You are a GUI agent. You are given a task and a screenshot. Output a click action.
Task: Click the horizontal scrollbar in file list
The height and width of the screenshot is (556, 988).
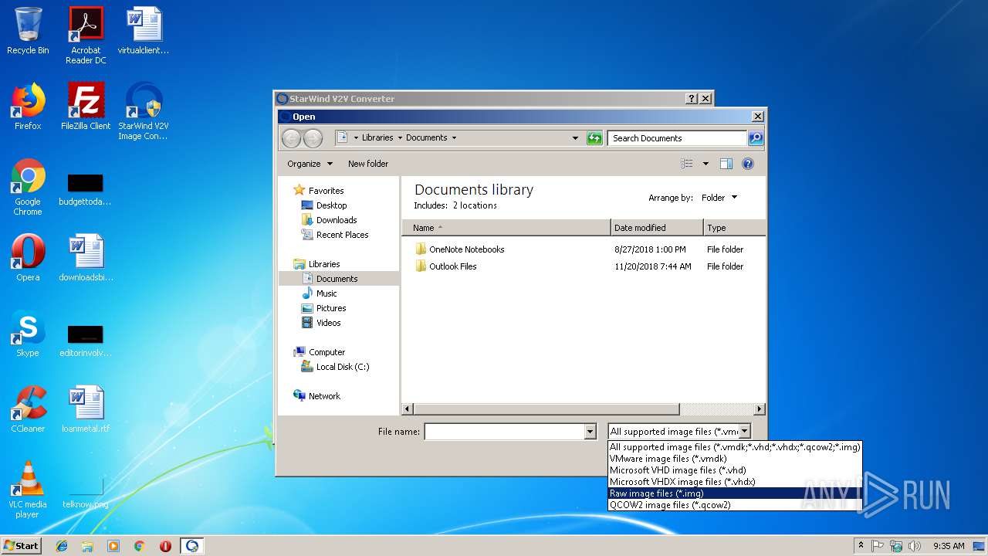tap(546, 409)
